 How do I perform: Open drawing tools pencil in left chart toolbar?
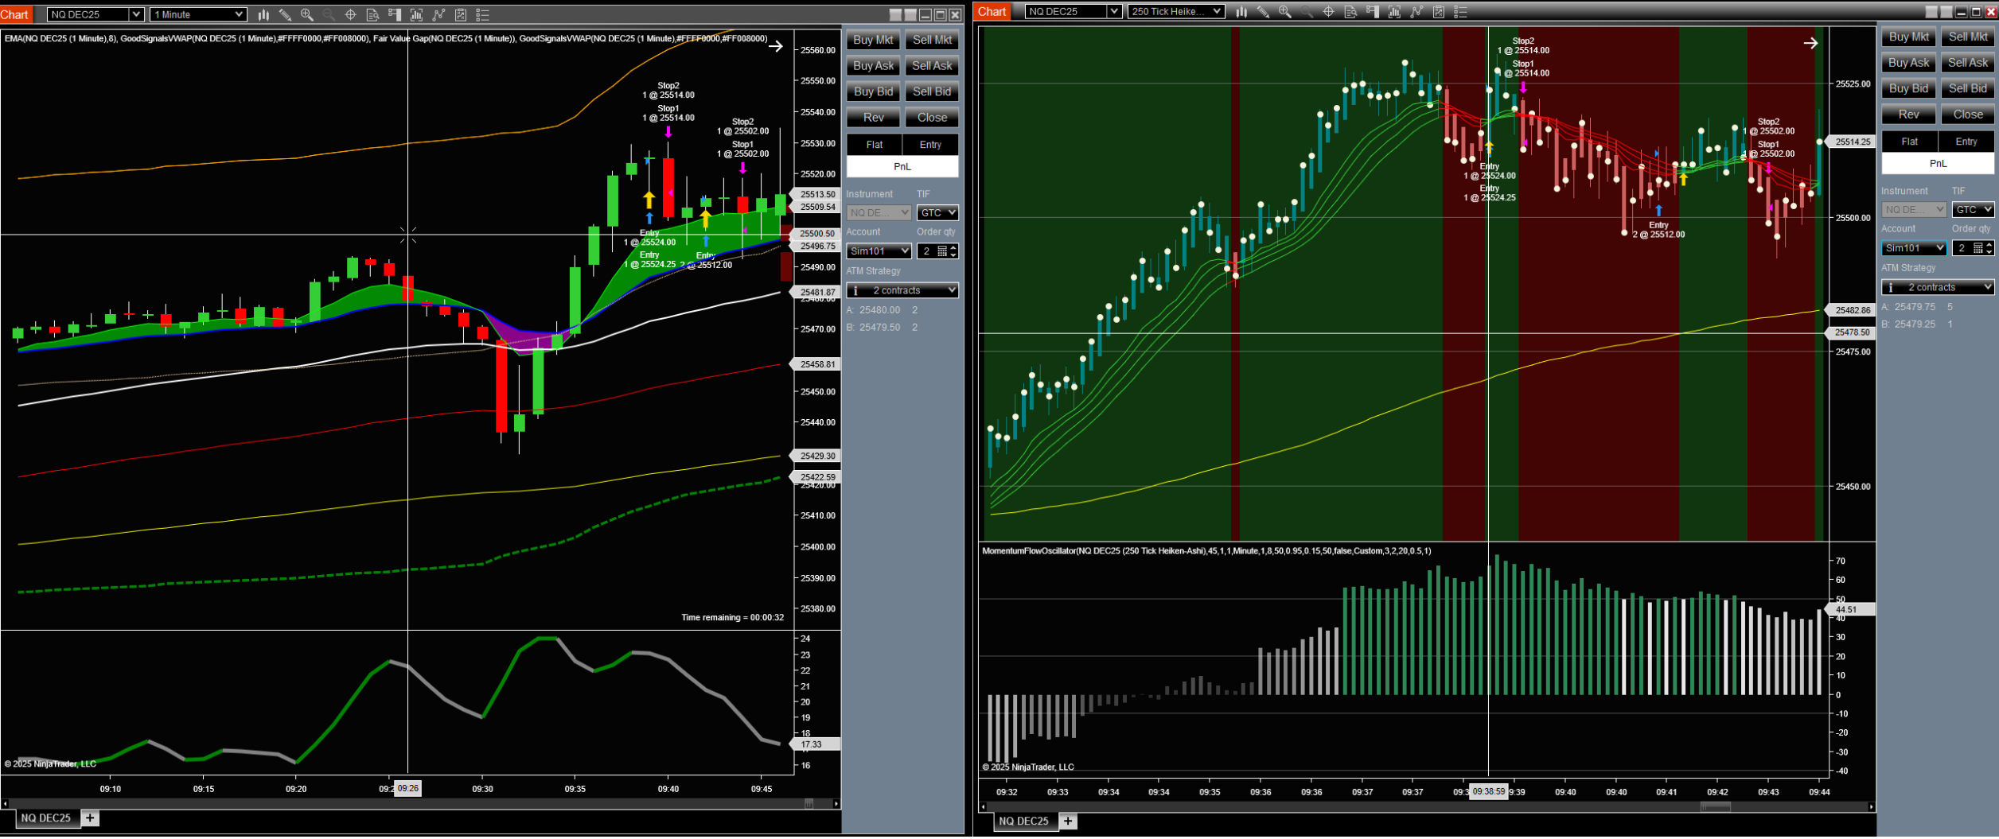(285, 14)
